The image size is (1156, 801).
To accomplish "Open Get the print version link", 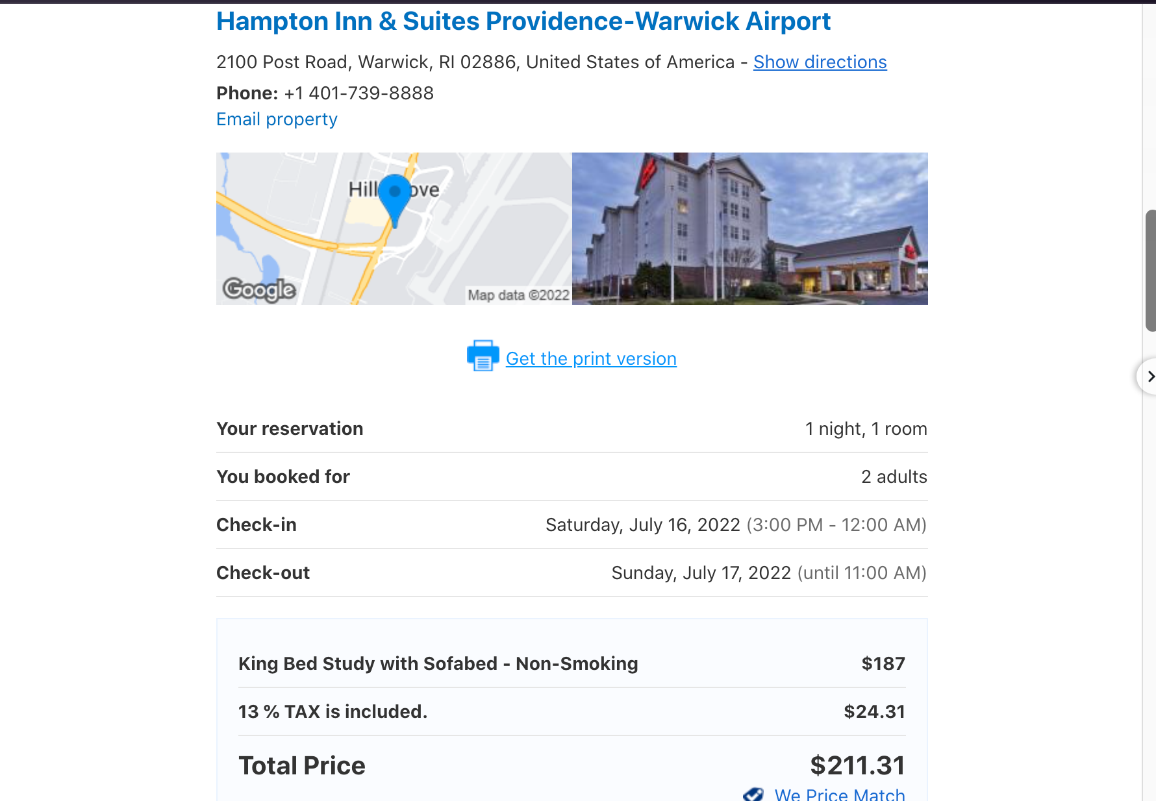I will tap(591, 359).
